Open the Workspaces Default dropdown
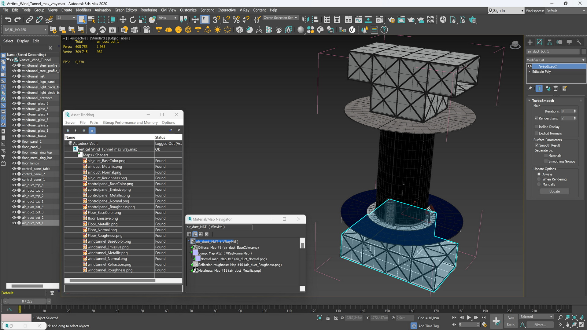The width and height of the screenshot is (587, 330). click(566, 11)
